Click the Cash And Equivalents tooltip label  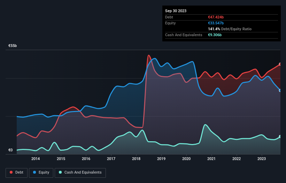click(184, 35)
